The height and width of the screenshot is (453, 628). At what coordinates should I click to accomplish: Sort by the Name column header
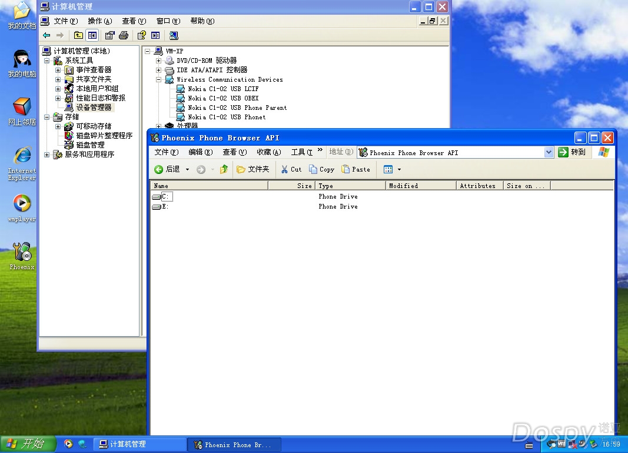click(x=209, y=186)
